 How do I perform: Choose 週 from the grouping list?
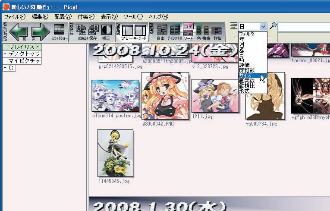[x=252, y=50]
